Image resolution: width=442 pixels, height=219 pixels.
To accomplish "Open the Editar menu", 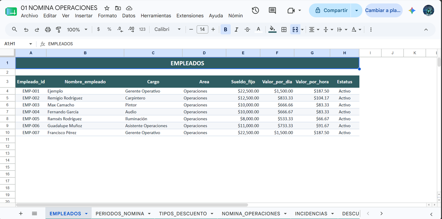I will [x=50, y=16].
